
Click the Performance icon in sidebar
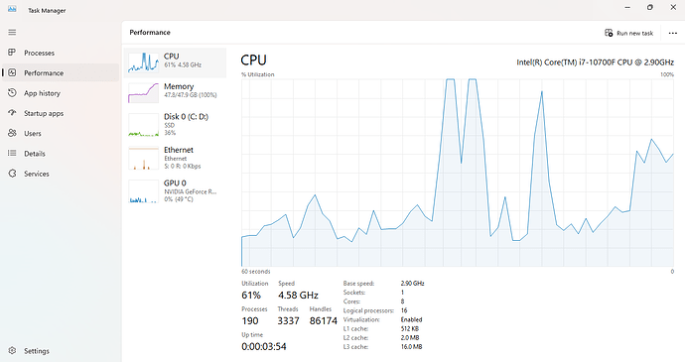coord(12,72)
